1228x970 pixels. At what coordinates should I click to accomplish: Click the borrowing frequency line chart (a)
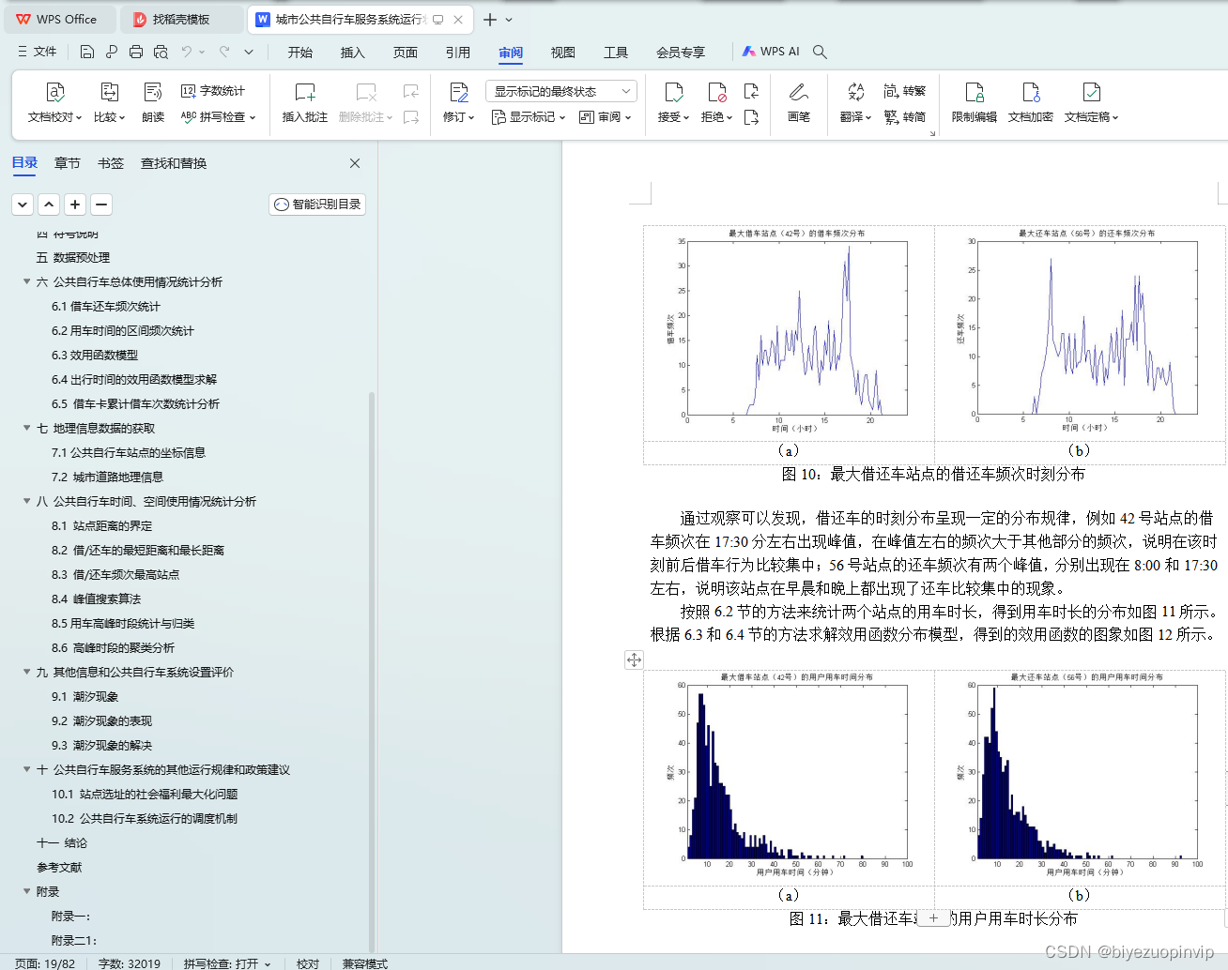[x=789, y=332]
